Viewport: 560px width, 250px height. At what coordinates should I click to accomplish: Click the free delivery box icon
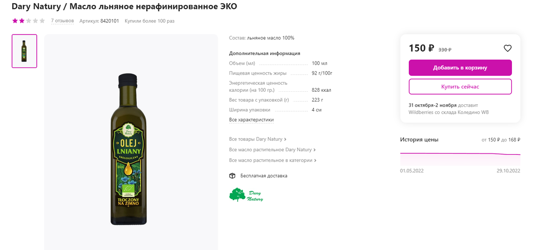click(x=232, y=176)
